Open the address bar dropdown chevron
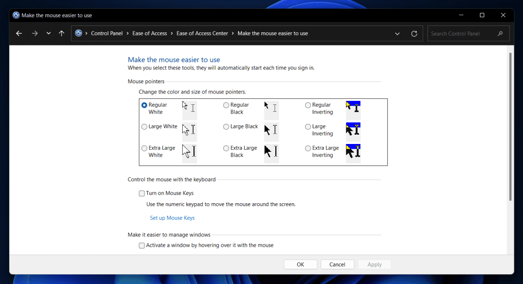This screenshot has height=284, width=523. 397,33
